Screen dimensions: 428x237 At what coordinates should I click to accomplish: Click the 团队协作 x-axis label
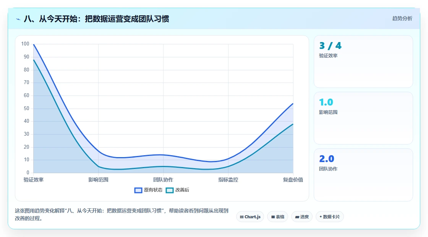pyautogui.click(x=163, y=180)
